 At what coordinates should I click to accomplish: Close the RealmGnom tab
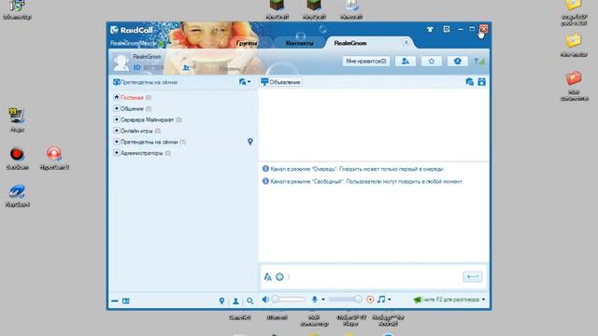click(406, 42)
